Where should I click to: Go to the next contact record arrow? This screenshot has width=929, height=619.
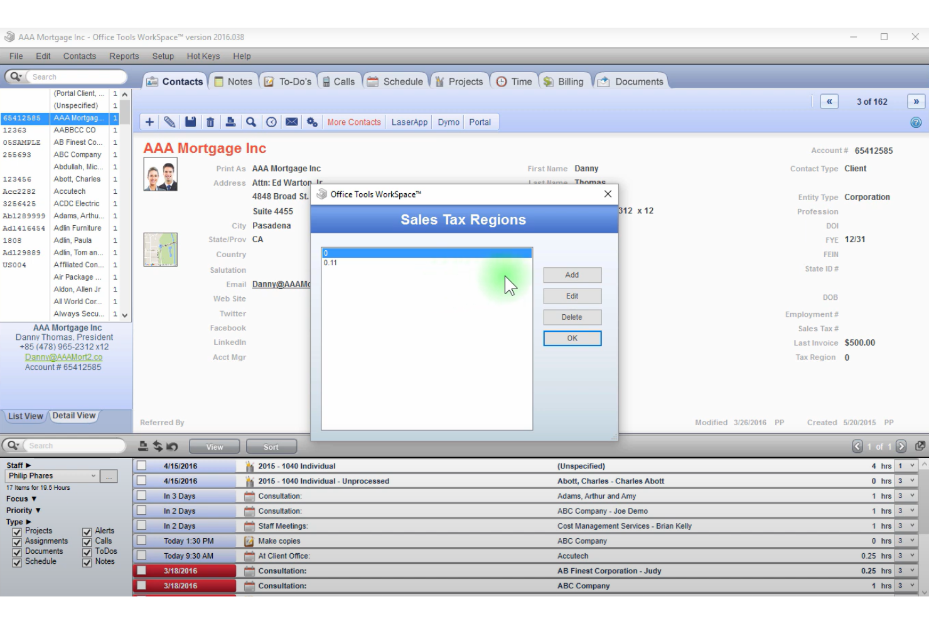(916, 102)
